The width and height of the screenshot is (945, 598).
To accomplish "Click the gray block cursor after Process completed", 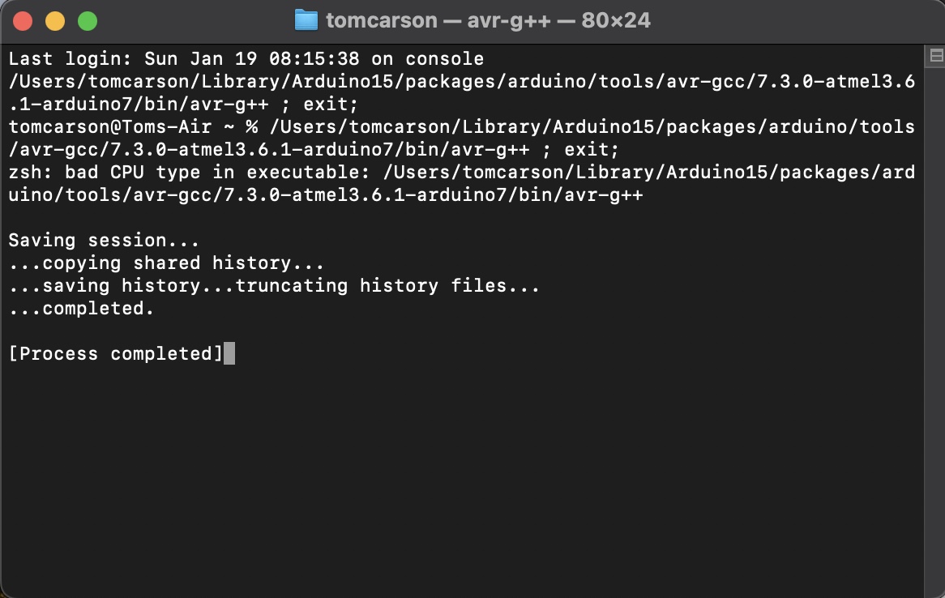I will tap(229, 353).
